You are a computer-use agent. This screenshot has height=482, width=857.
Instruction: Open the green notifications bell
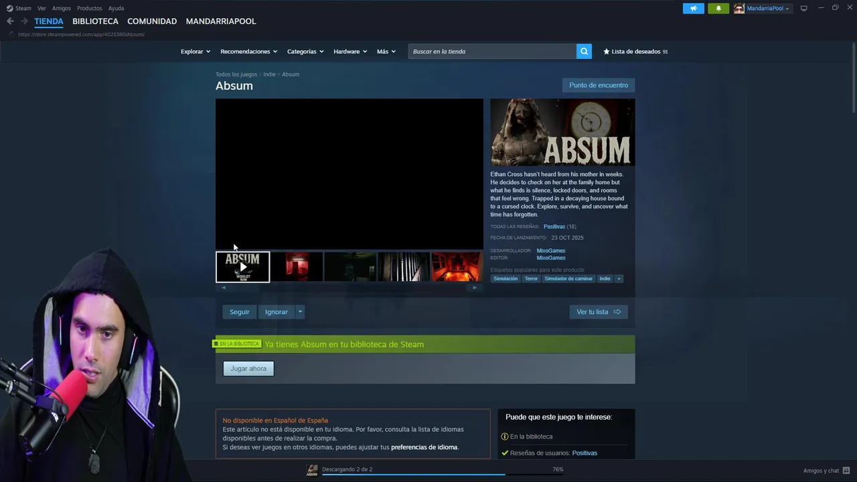(x=718, y=8)
